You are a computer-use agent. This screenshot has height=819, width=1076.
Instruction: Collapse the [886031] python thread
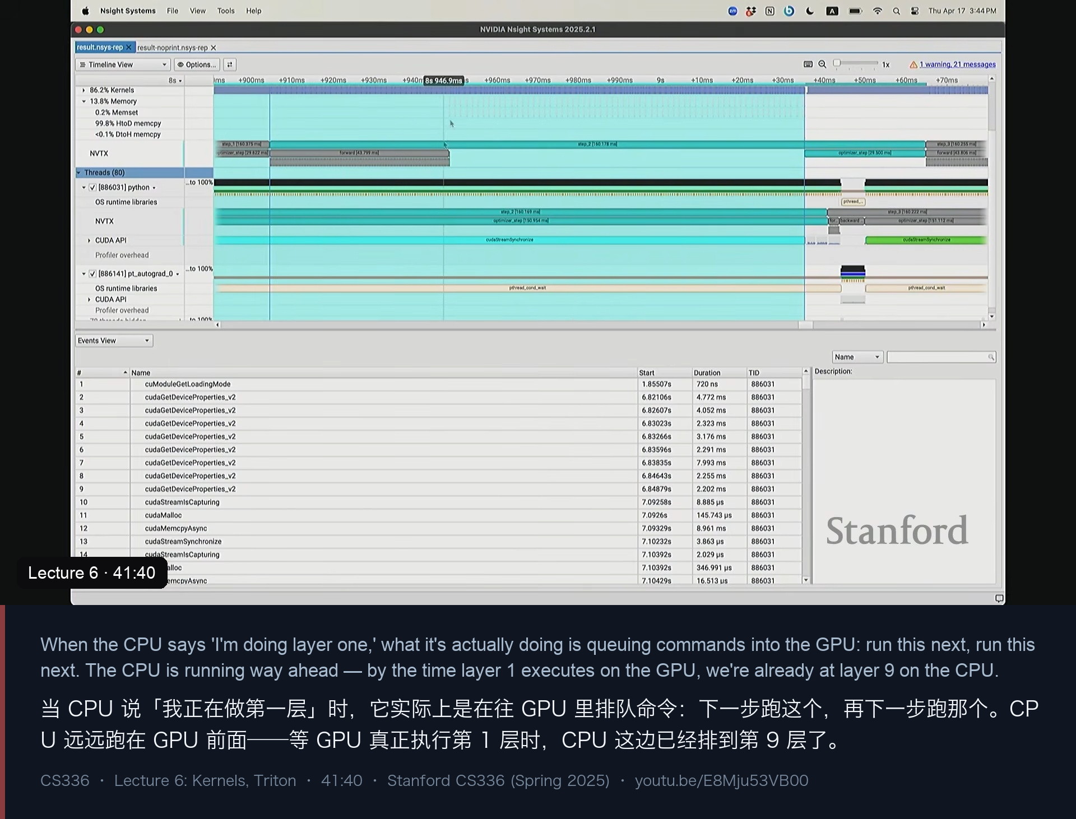coord(84,187)
